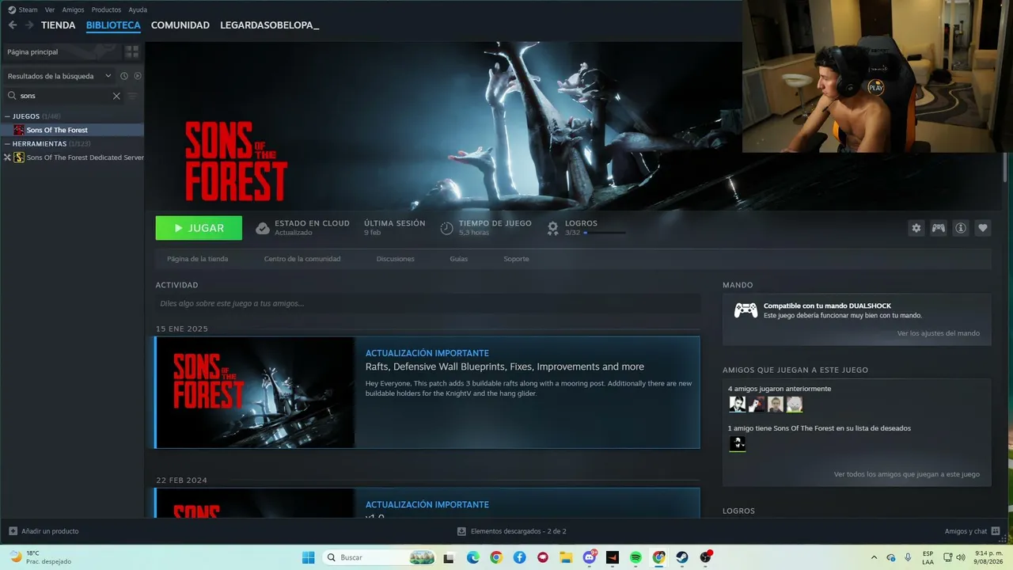Show game info panel icon
Image resolution: width=1013 pixels, height=570 pixels.
(x=961, y=228)
